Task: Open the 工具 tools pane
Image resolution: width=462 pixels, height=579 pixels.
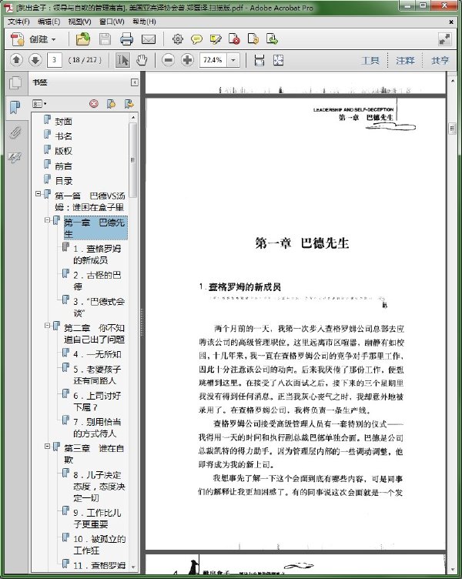Action: [370, 60]
